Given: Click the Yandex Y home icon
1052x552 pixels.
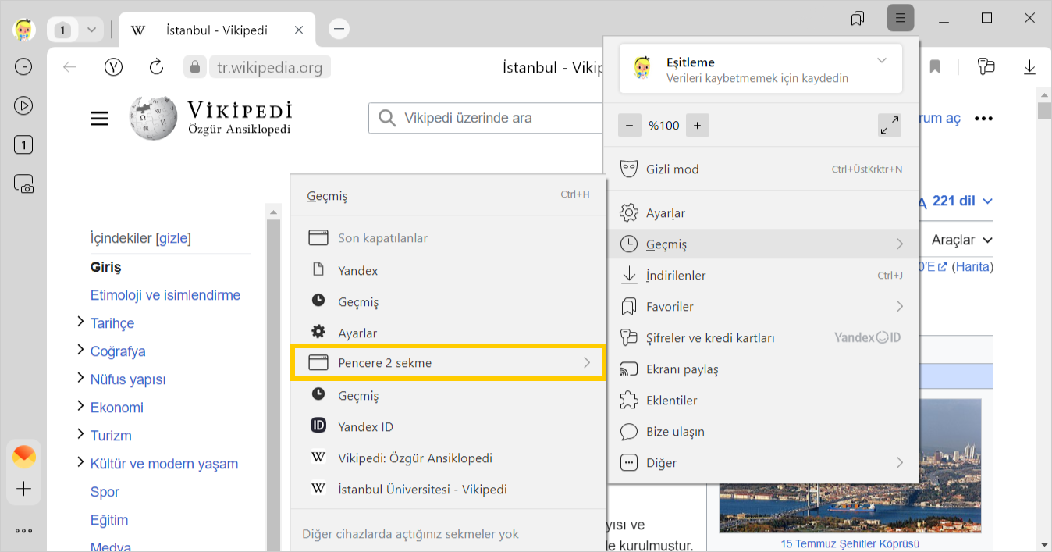Looking at the screenshot, I should (x=114, y=67).
